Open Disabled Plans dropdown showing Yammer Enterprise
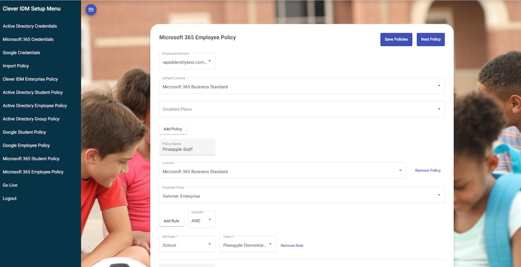Screen dimensions: 521x267 pyautogui.click(x=302, y=195)
